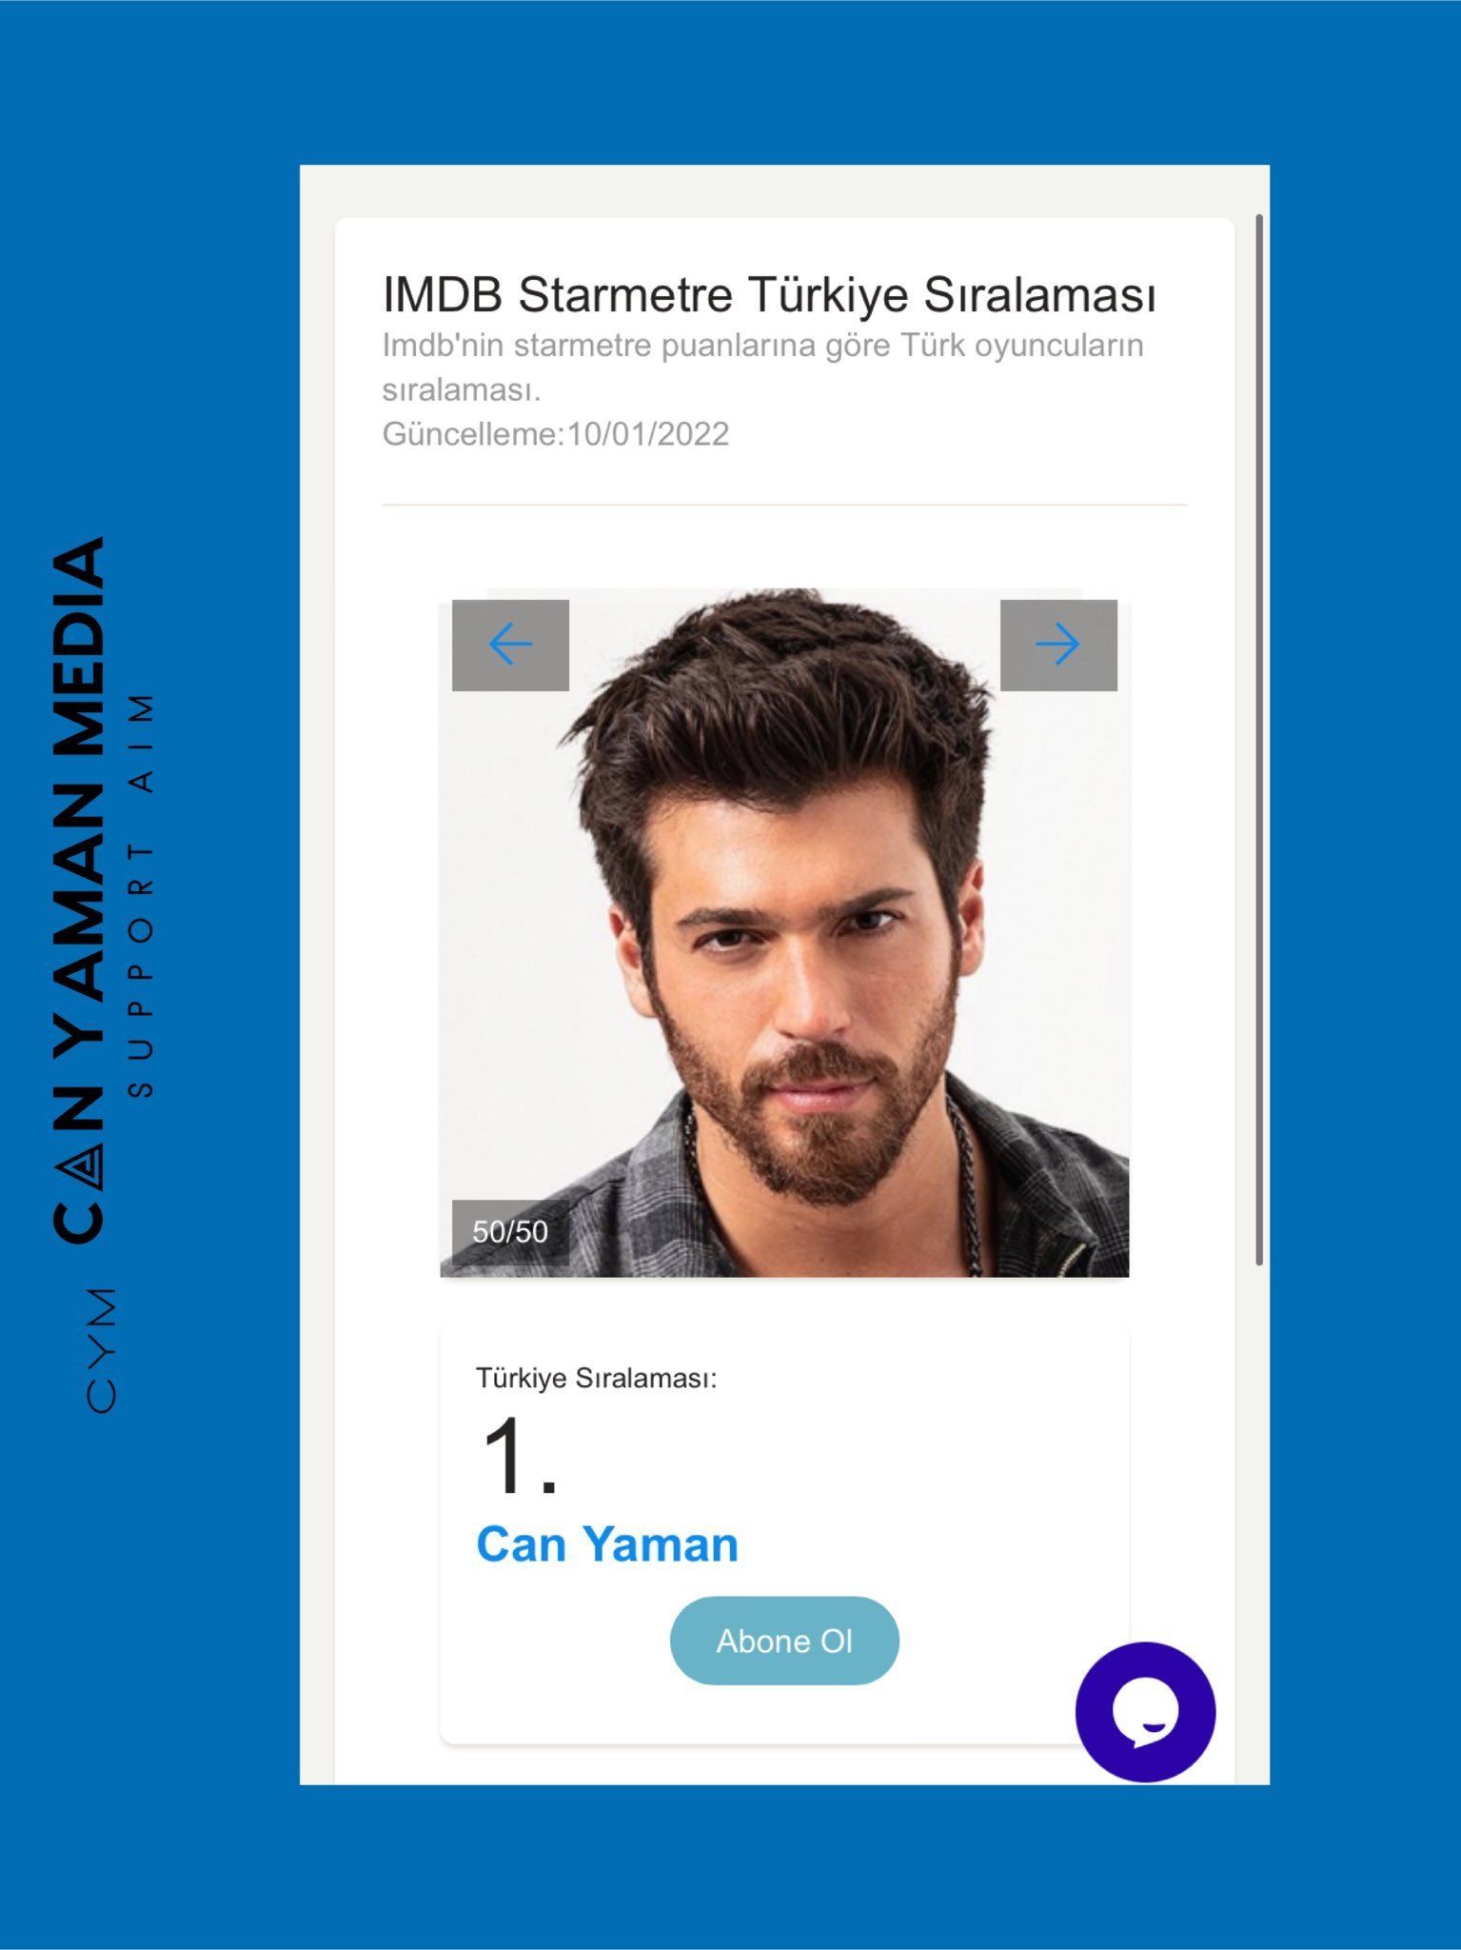Screen dimensions: 1461x1950
Task: Click the Türkiye Sıralaması label
Action: (597, 1378)
